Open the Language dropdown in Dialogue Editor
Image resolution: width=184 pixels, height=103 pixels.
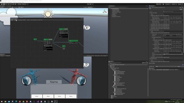pos(22,20)
